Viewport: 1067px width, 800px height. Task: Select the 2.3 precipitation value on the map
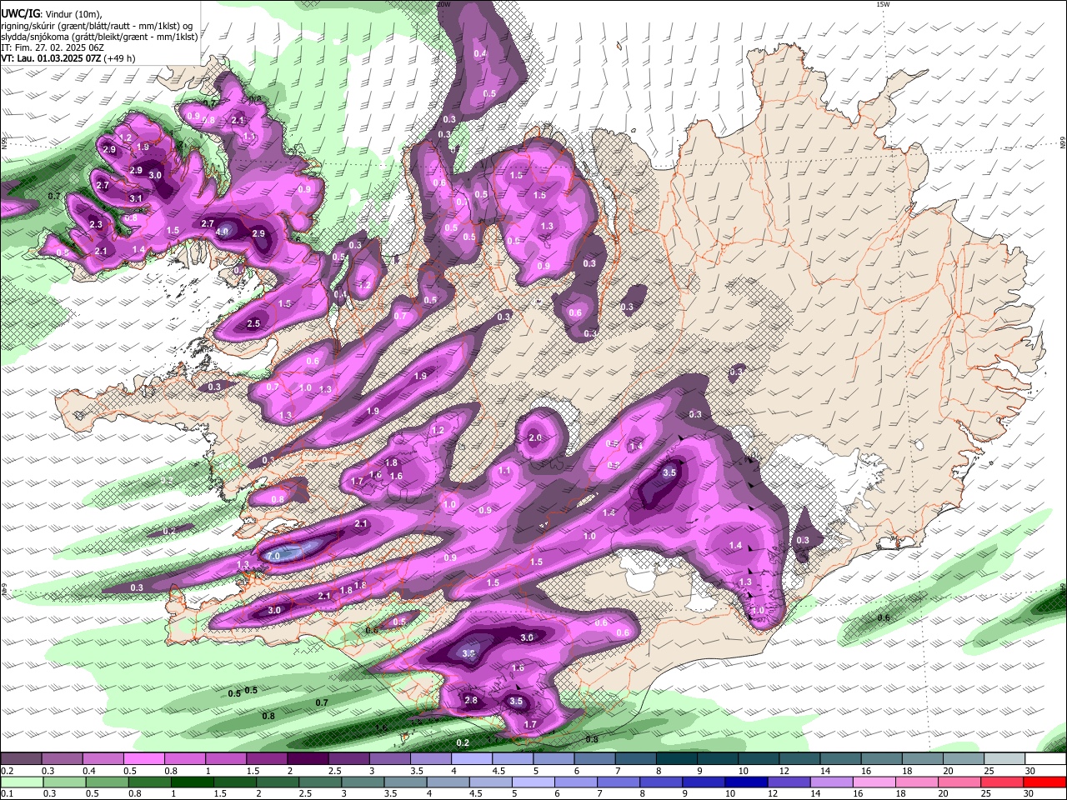tap(96, 224)
